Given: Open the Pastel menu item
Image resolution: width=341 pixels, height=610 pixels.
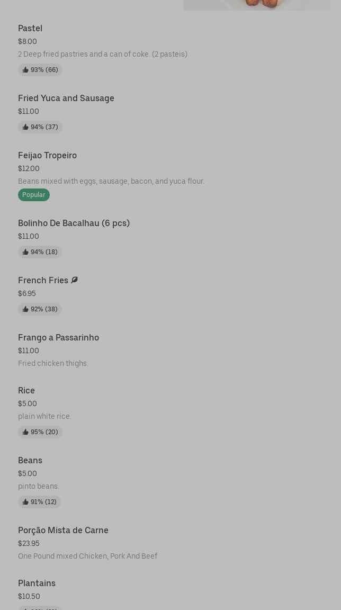Looking at the screenshot, I should tap(30, 29).
